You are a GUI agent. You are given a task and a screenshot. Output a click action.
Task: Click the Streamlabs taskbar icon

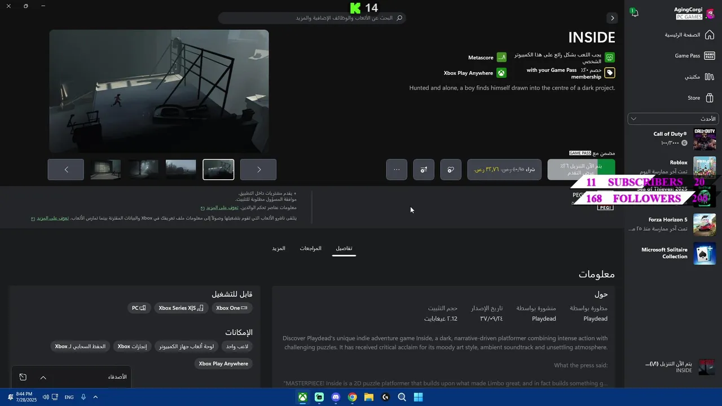319,397
